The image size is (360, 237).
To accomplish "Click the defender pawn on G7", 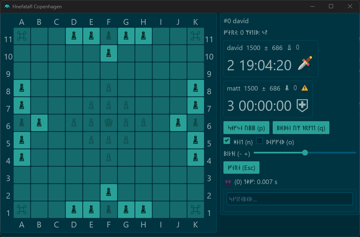I will point(126,105).
